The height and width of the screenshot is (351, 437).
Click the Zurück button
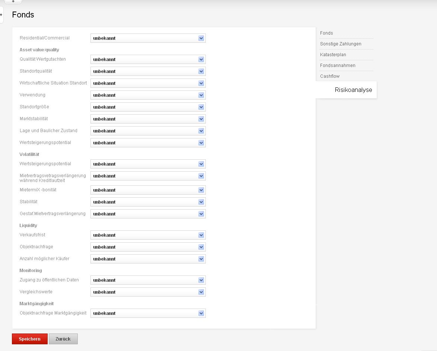(63, 339)
